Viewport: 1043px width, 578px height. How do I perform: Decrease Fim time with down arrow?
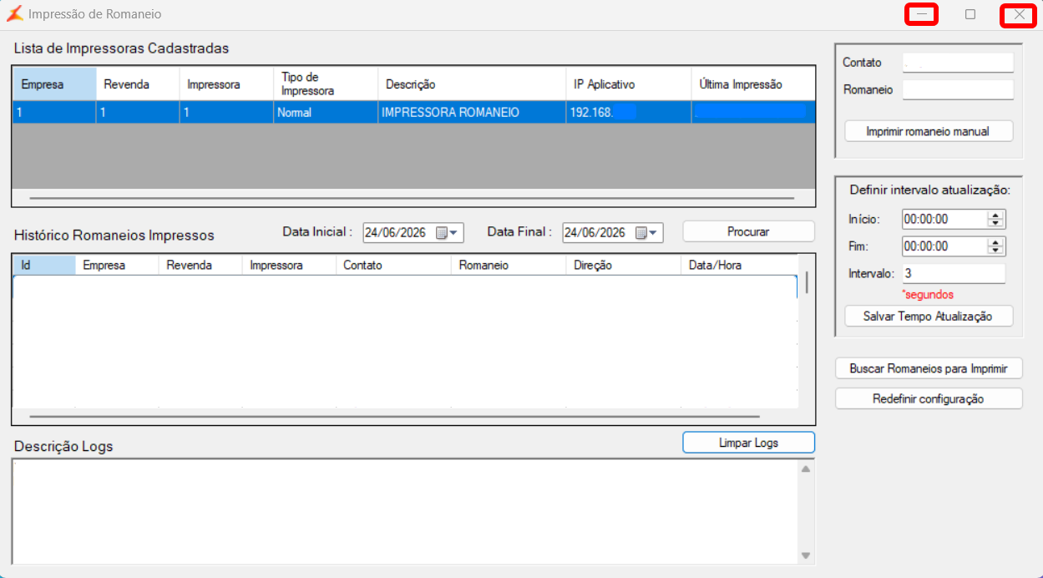click(995, 251)
